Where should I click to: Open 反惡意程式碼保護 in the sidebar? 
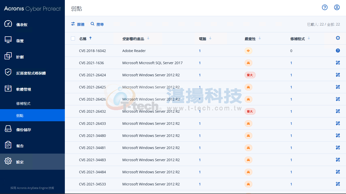[x=32, y=73]
